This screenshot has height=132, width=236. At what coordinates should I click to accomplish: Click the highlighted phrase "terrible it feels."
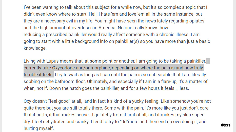tap(38, 75)
